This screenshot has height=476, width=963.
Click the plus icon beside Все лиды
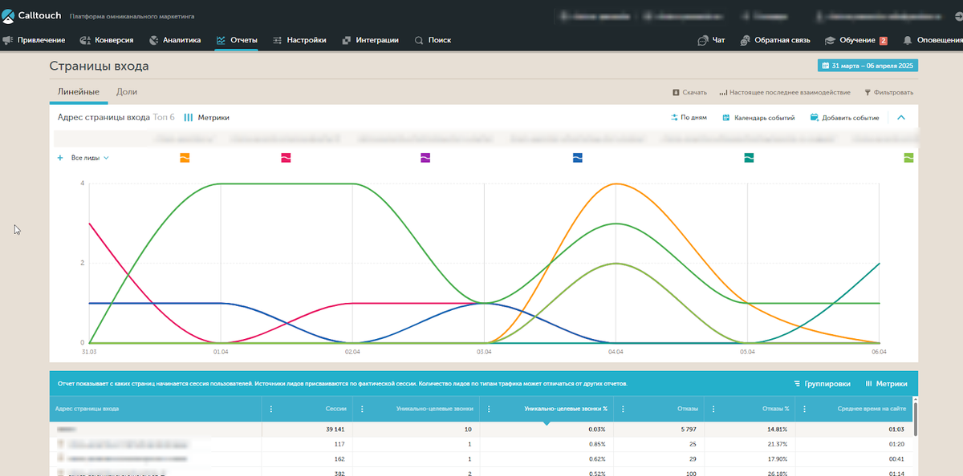click(60, 158)
